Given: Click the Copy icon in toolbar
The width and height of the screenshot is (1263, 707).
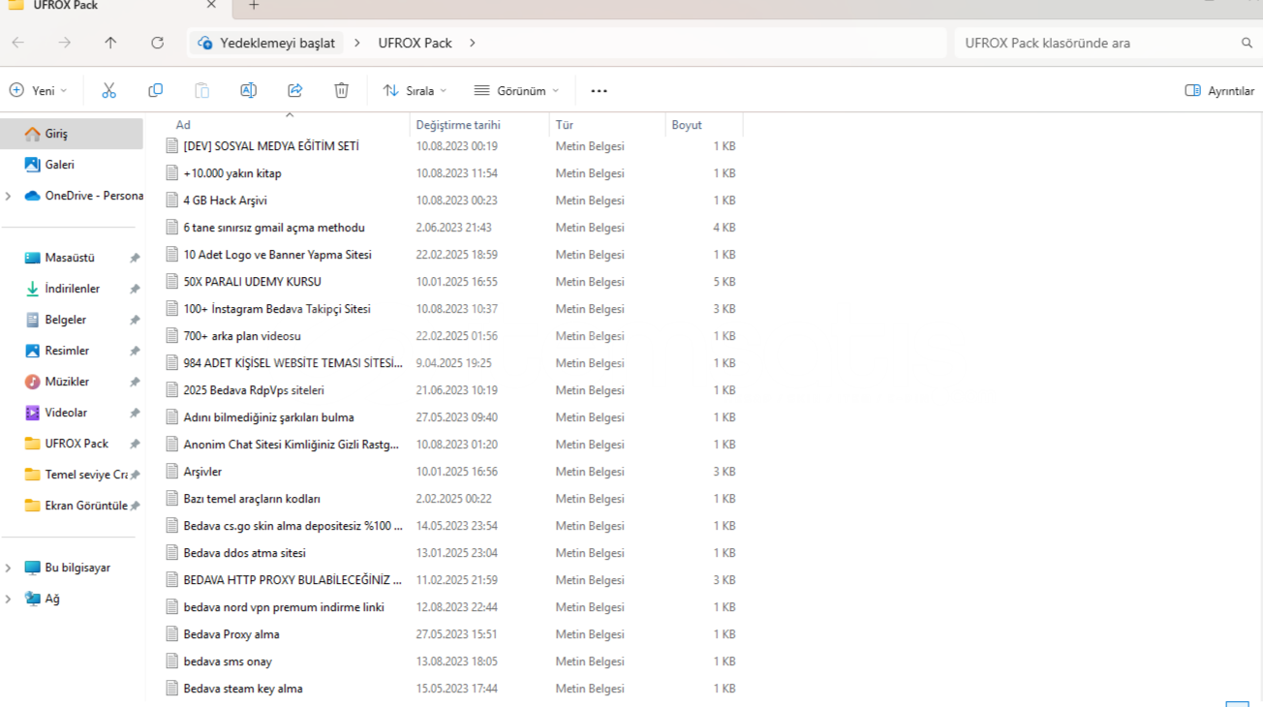Looking at the screenshot, I should (155, 90).
